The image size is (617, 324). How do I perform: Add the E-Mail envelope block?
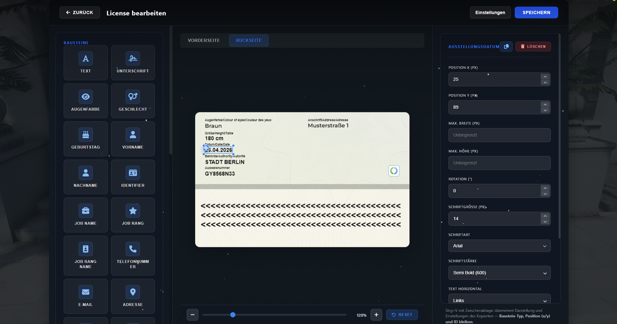pyautogui.click(x=85, y=296)
